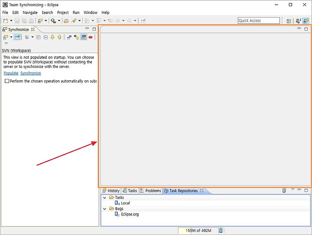Click the Run Last Tool icon
The width and height of the screenshot is (312, 235).
pos(53,21)
